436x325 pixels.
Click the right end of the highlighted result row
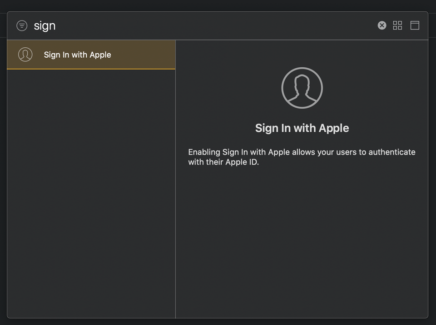point(163,55)
